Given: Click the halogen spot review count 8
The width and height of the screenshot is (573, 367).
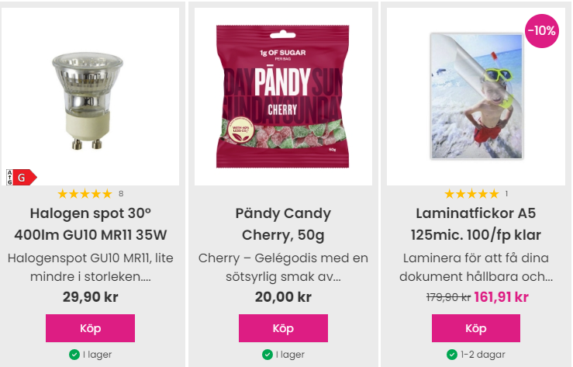Looking at the screenshot, I should 121,194.
